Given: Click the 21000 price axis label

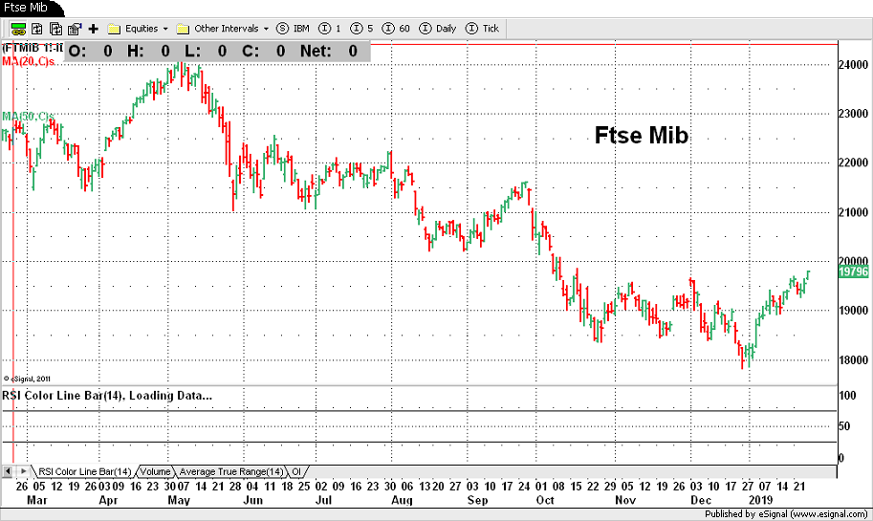Looking at the screenshot, I should pos(854,212).
